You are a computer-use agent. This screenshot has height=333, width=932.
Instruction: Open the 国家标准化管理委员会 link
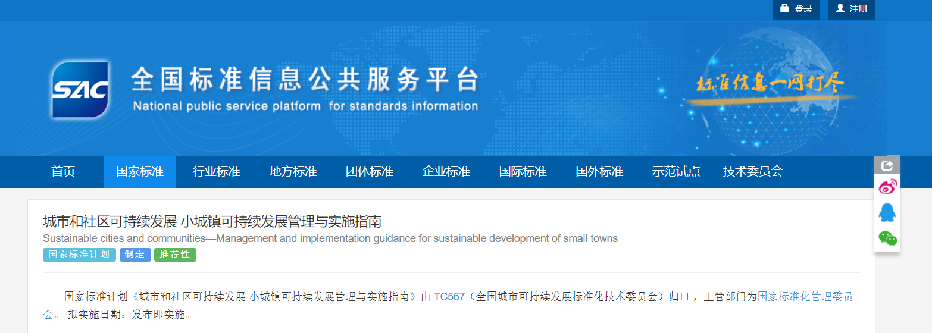tap(805, 296)
